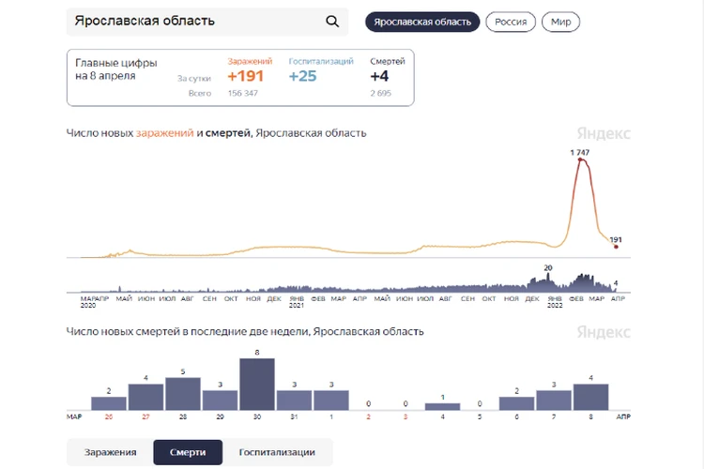Switch region to Мир
704x469 pixels.
(x=560, y=22)
